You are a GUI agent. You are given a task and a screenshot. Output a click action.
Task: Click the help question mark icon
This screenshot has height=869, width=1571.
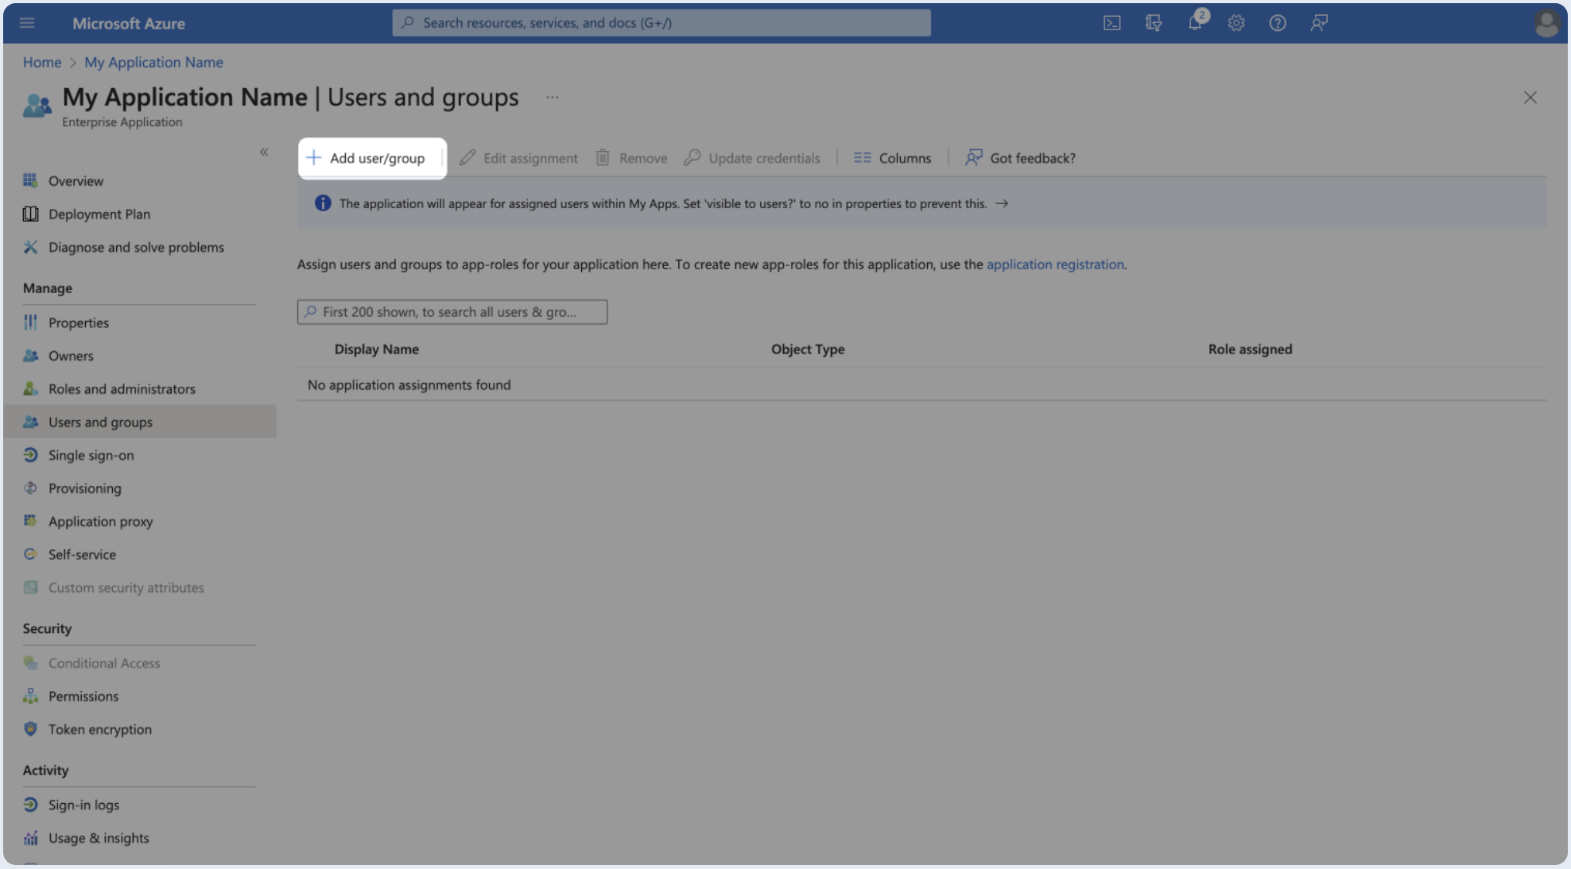pyautogui.click(x=1277, y=23)
